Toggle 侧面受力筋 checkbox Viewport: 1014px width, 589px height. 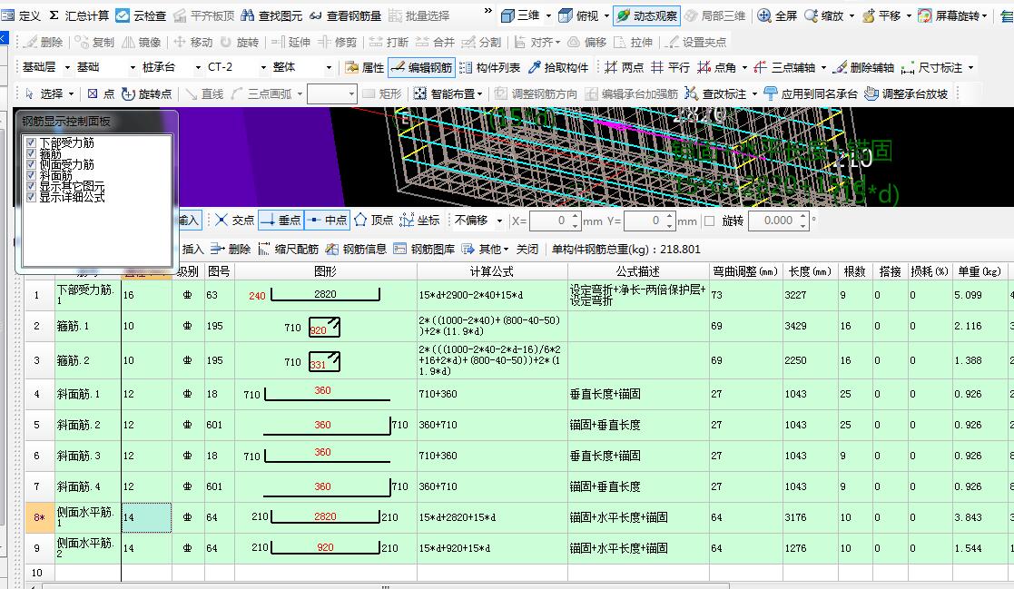tap(30, 164)
